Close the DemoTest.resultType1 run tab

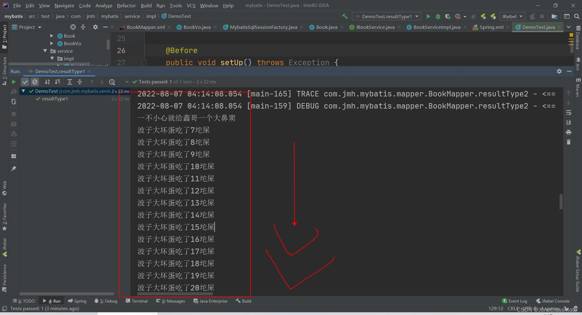coord(89,72)
